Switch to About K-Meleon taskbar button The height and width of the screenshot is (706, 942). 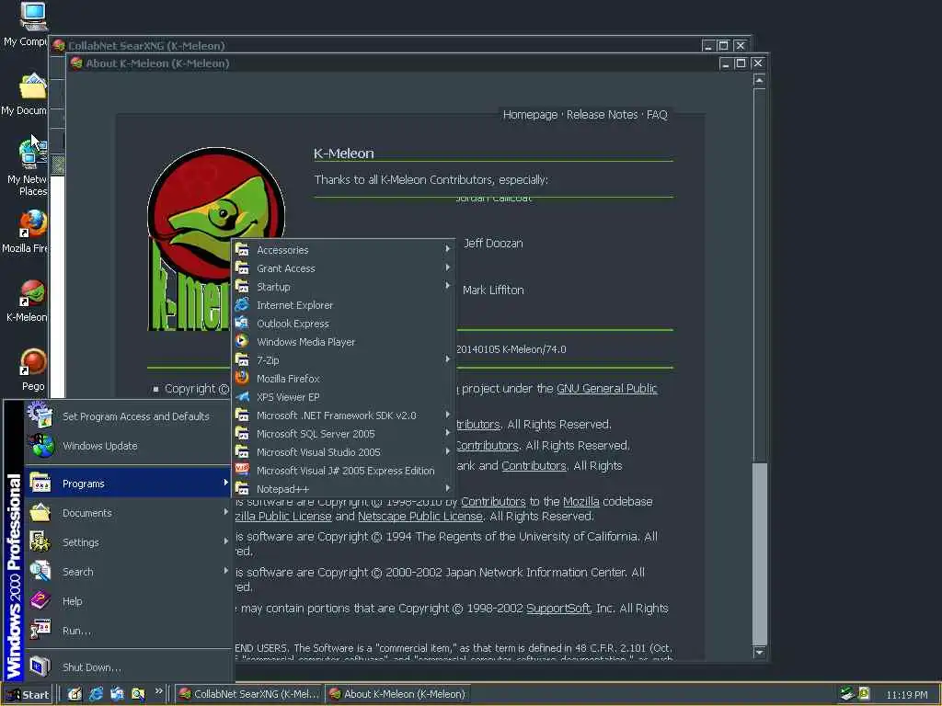399,694
